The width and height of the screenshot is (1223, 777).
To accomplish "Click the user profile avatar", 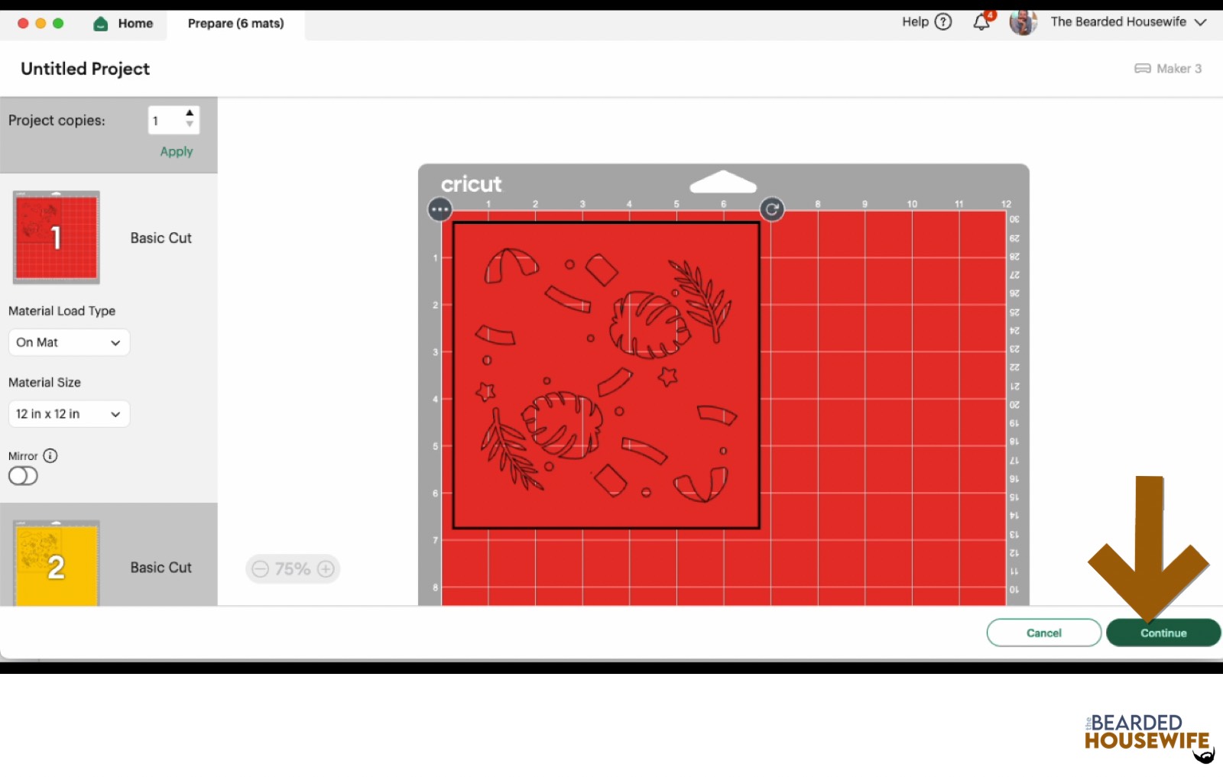I will point(1023,22).
